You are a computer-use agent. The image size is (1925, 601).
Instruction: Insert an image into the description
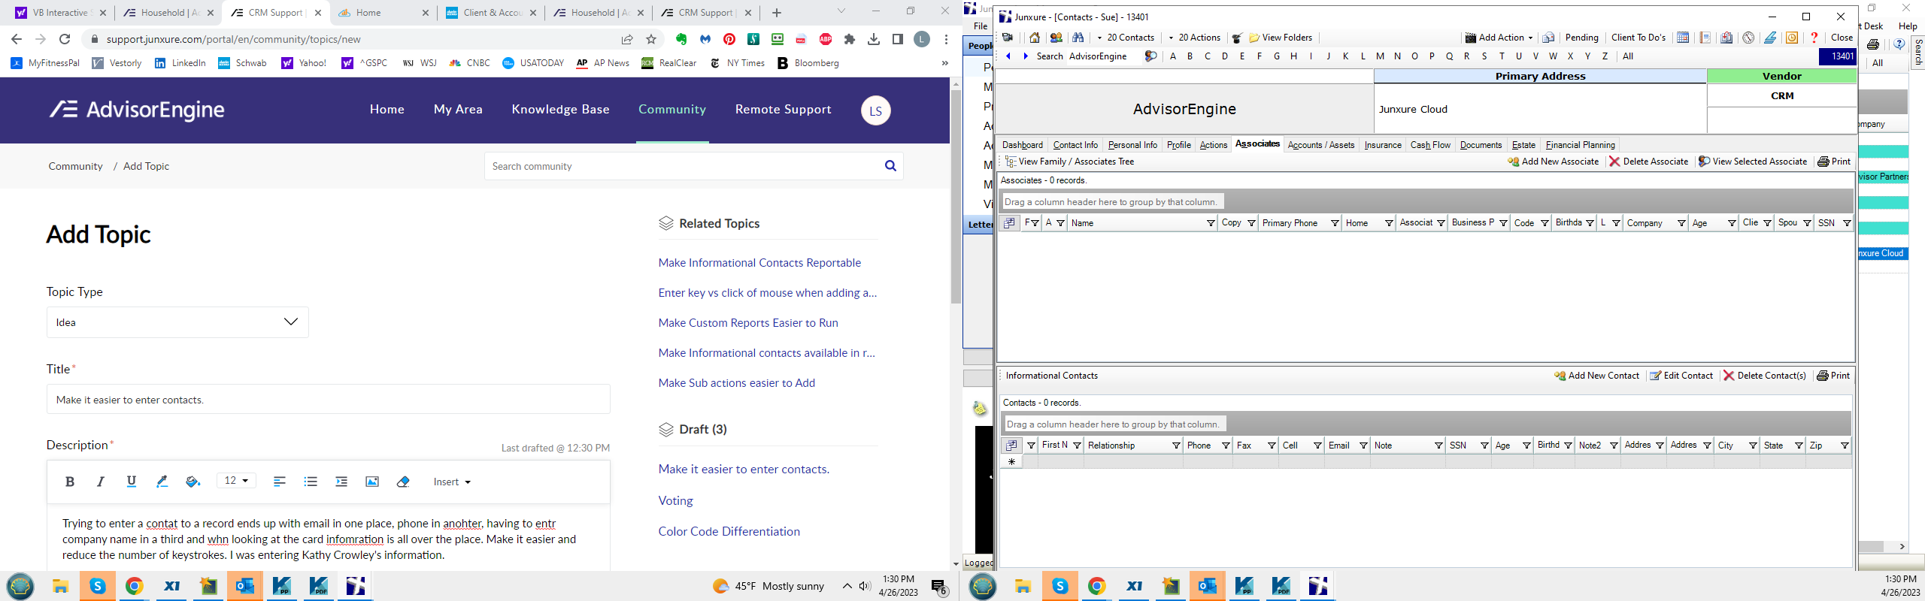click(372, 482)
